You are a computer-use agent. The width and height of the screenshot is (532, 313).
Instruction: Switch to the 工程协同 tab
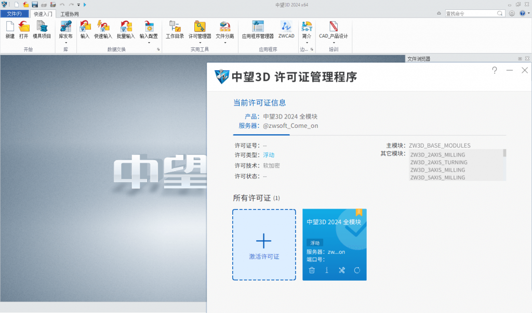click(70, 14)
